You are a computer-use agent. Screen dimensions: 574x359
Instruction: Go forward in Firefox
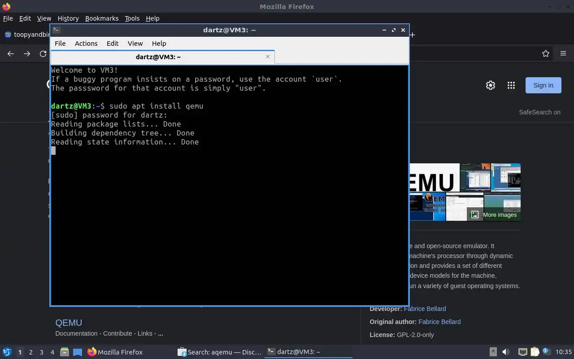[x=27, y=53]
